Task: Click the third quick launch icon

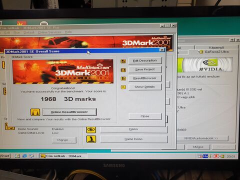Action: click(x=31, y=156)
